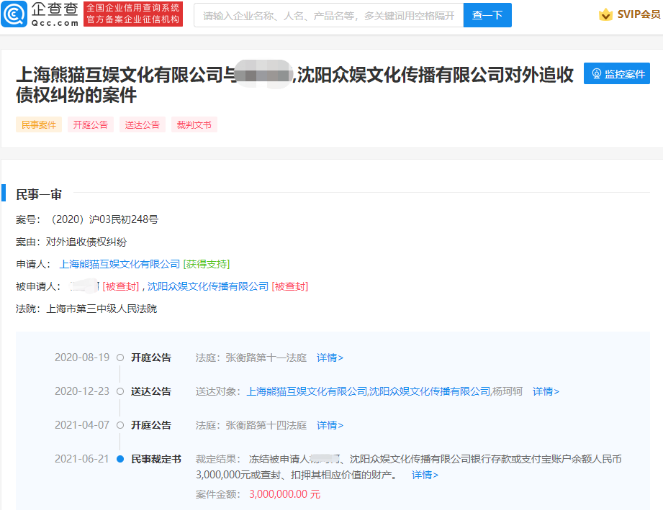663x510 pixels.
Task: Click the 查一下 search button
Action: tap(487, 15)
